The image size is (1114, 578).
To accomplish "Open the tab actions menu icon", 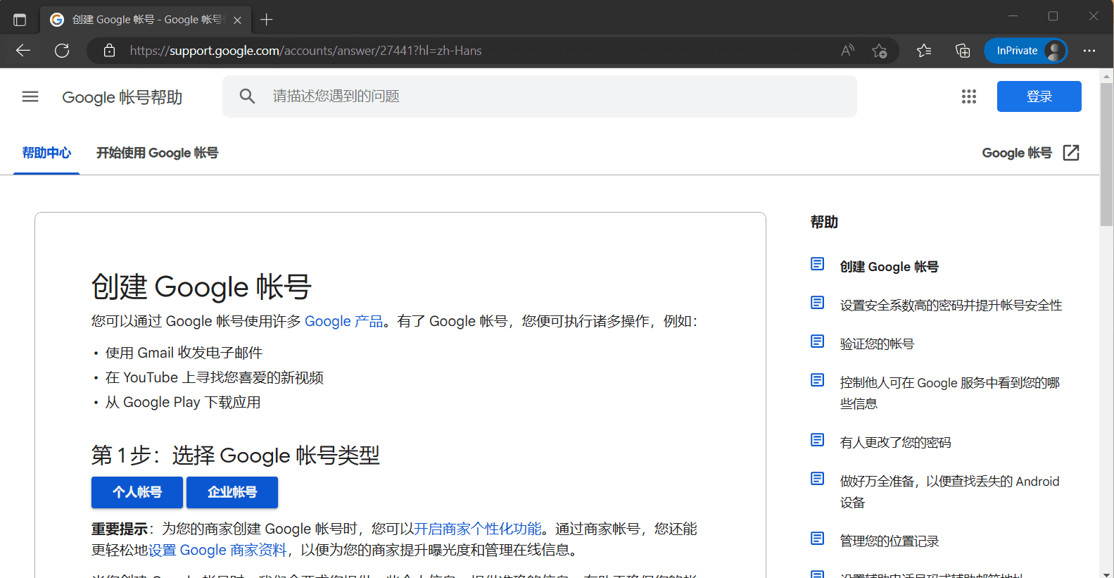I will point(20,20).
